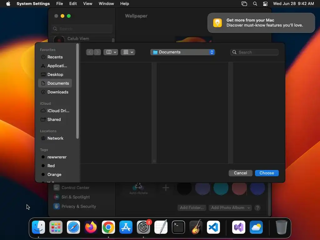The image size is (320, 240).
Task: Open the column view mode dropdown
Action: tap(111, 52)
